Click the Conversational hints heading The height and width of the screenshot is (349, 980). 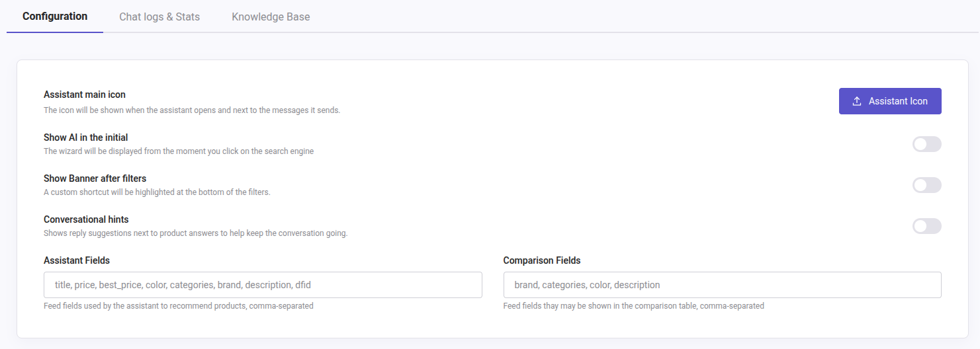click(x=86, y=219)
